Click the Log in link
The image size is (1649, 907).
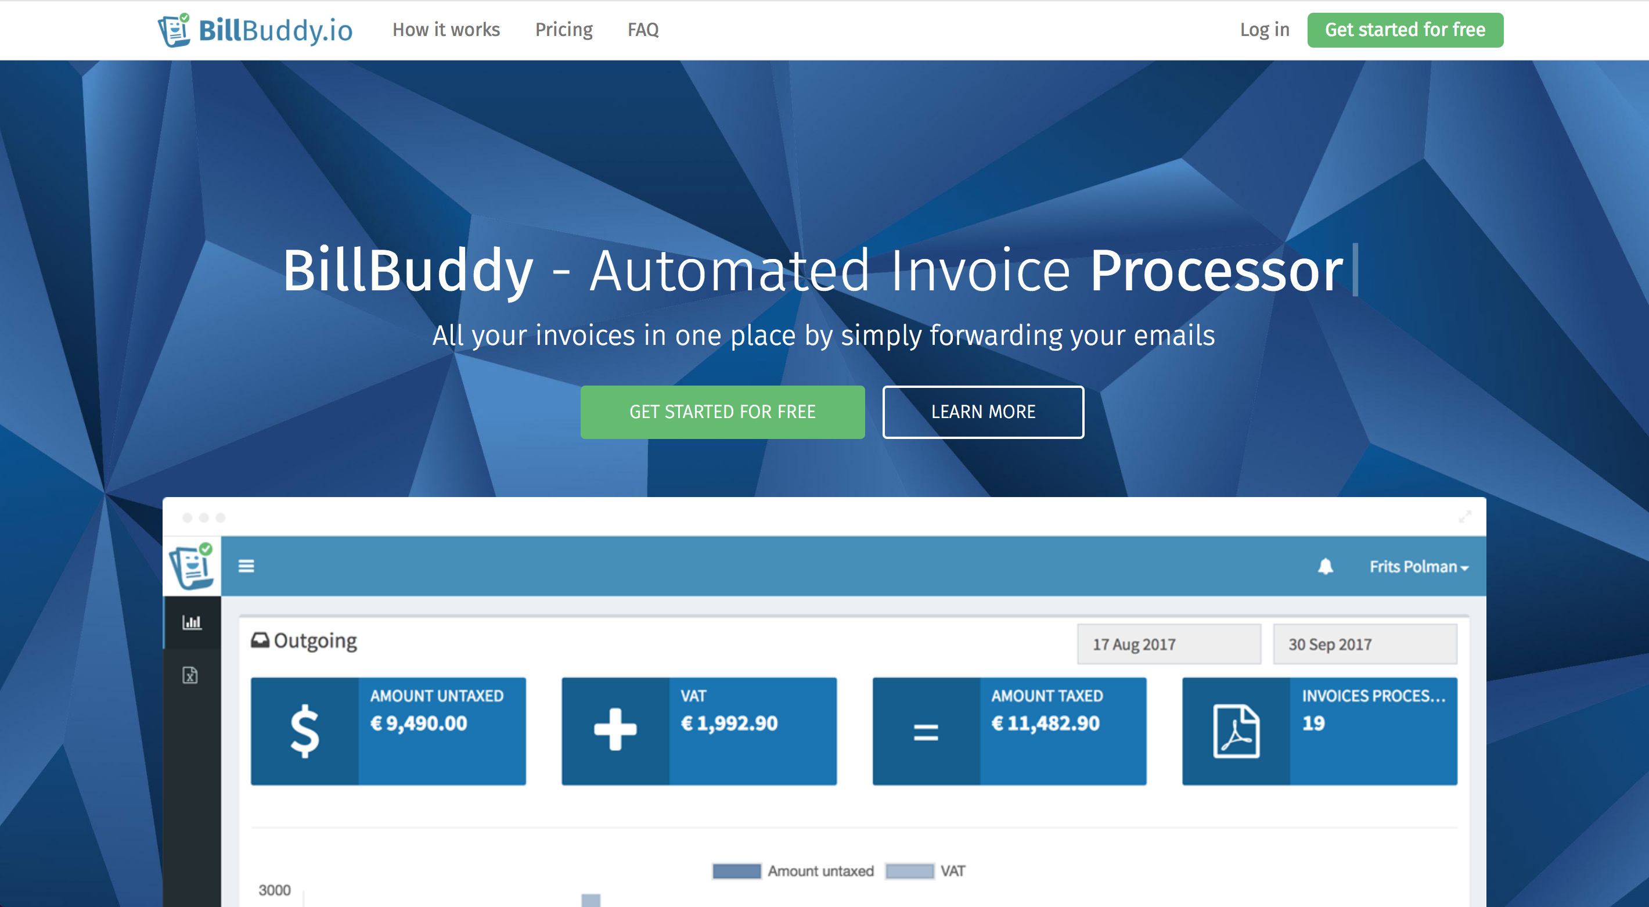tap(1264, 30)
